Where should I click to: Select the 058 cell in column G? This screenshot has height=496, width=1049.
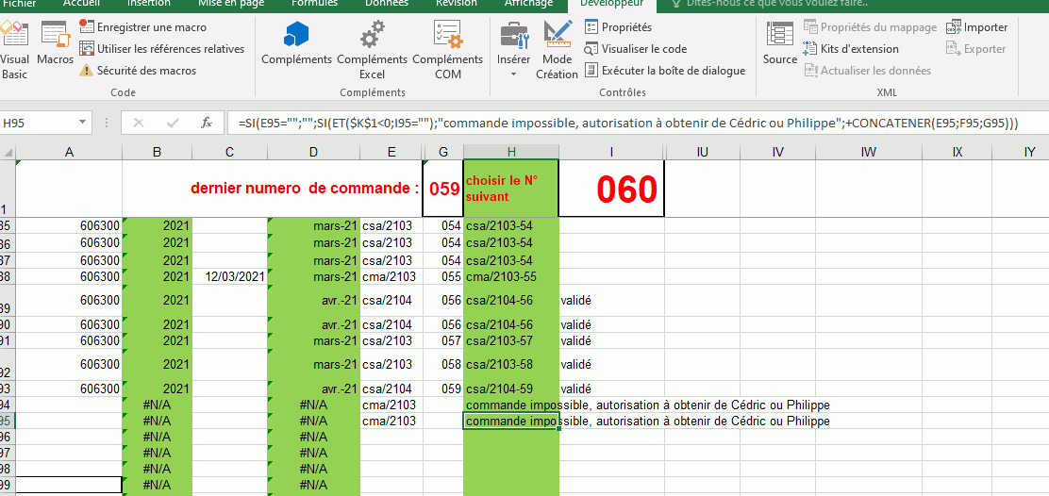click(x=443, y=365)
